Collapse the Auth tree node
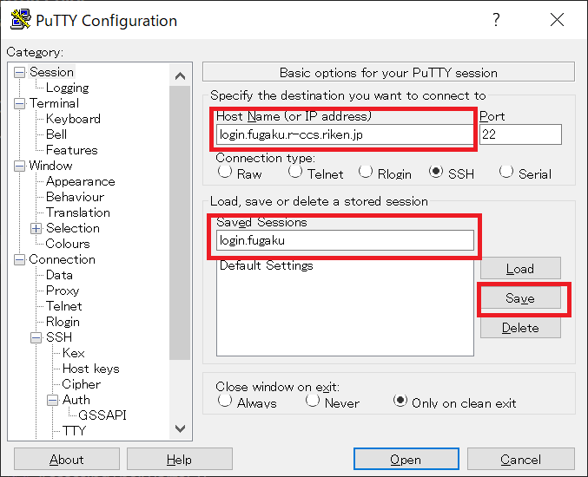 (x=52, y=401)
